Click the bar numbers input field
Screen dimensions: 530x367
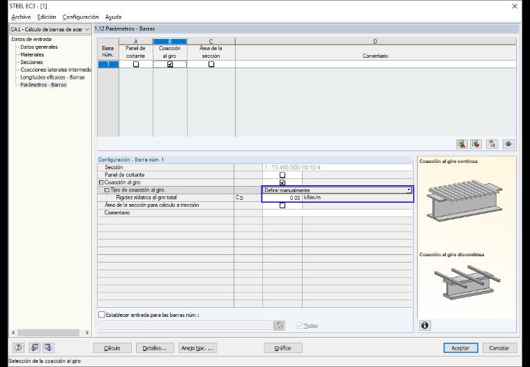point(185,325)
